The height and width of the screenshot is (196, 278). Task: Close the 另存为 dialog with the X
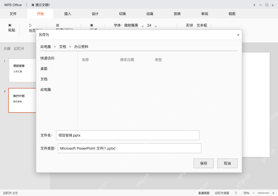point(238,35)
